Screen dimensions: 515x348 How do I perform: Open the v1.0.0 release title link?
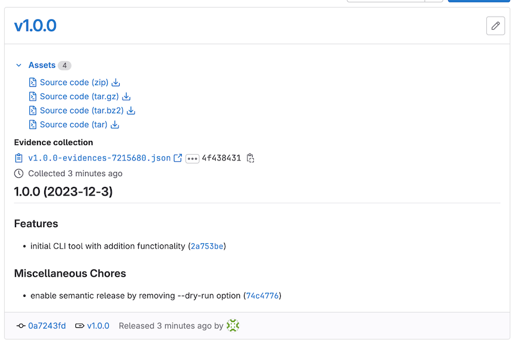click(x=35, y=26)
